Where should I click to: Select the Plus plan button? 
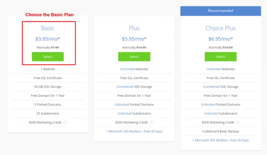134,57
